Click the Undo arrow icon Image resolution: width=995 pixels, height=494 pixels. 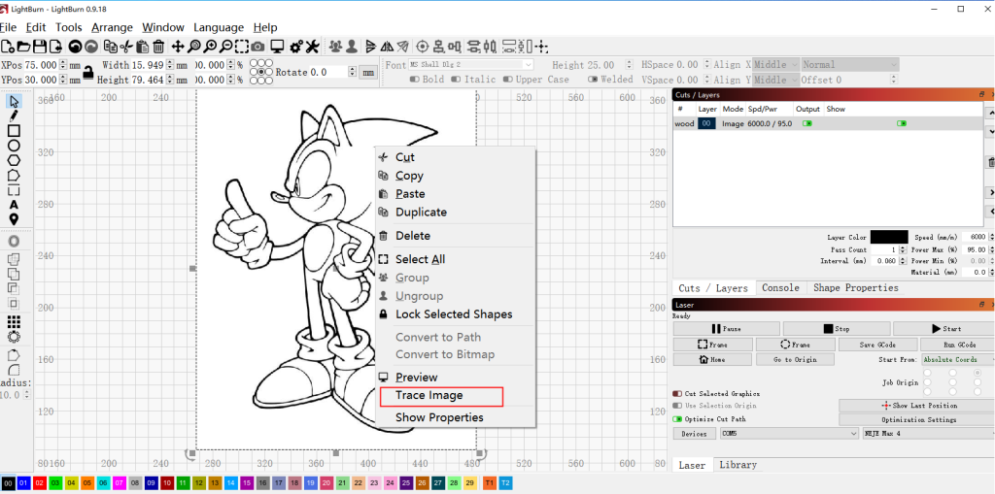tap(75, 47)
